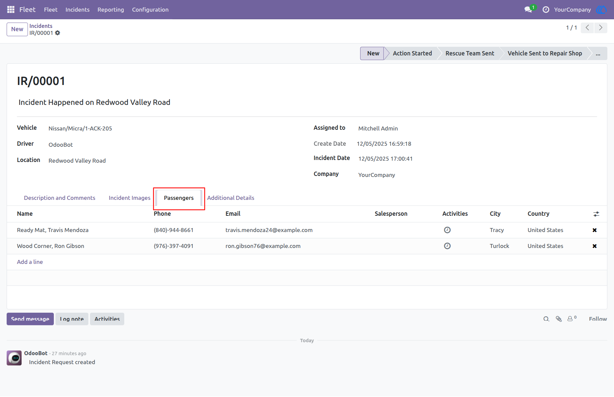
Task: Set stage to Vehicle Sent to Repair Shop
Action: click(545, 53)
